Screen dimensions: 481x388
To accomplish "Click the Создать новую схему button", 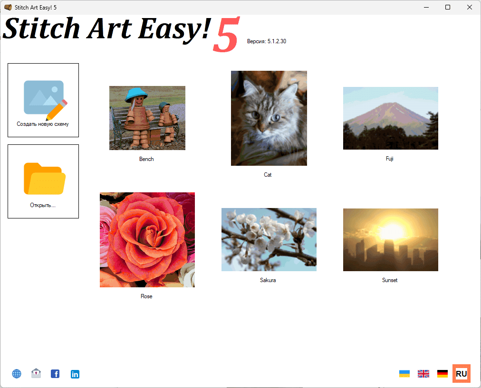I will tap(43, 100).
